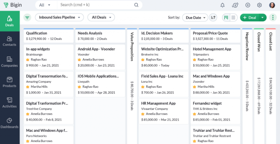Click the search magnifier icon
This screenshot has height=144, width=280.
tap(136, 5)
